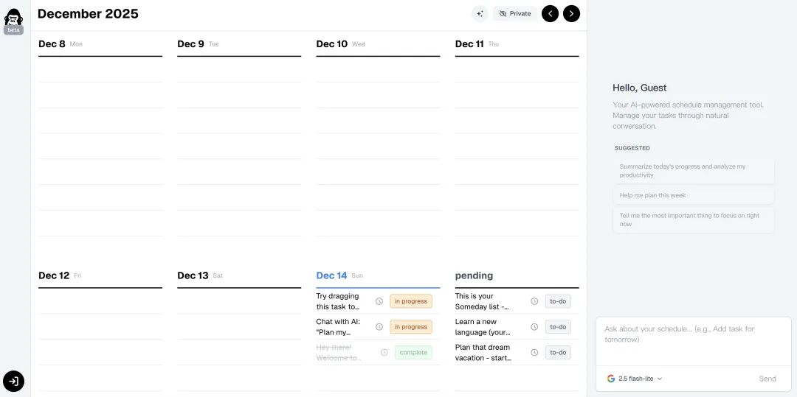Open "in progress" status on Chat with AI task

click(x=411, y=327)
